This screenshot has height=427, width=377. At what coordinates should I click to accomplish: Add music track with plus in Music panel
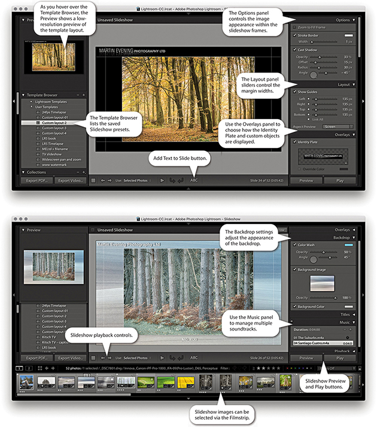click(351, 329)
